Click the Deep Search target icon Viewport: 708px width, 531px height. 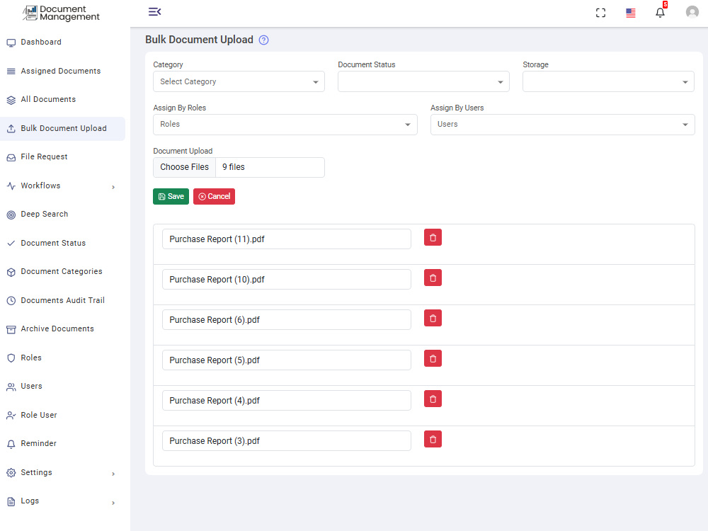click(11, 215)
